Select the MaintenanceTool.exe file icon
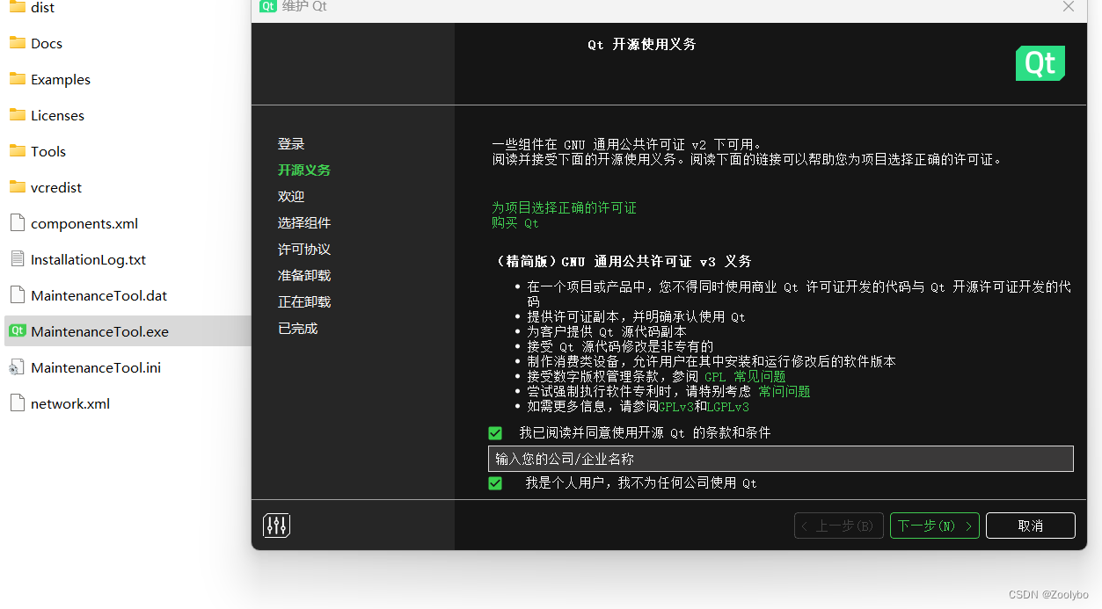 [x=18, y=331]
